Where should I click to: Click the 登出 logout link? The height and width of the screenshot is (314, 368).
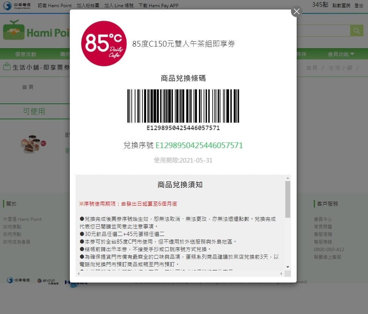pos(359,5)
